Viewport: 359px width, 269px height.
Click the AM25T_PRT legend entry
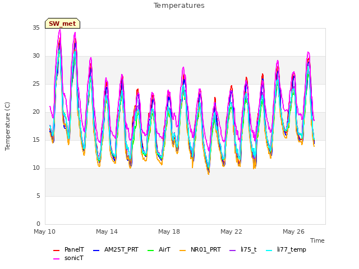point(116,249)
